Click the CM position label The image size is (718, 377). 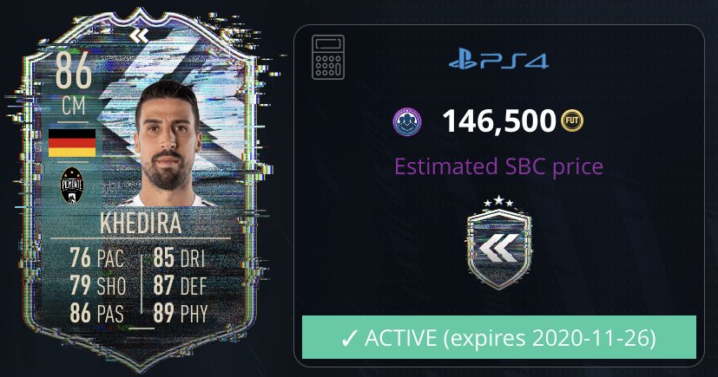74,106
